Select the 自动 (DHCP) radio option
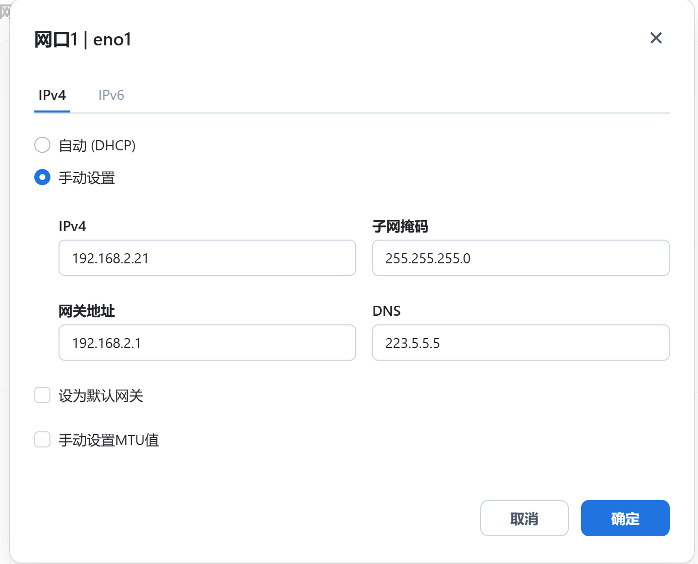 tap(42, 145)
